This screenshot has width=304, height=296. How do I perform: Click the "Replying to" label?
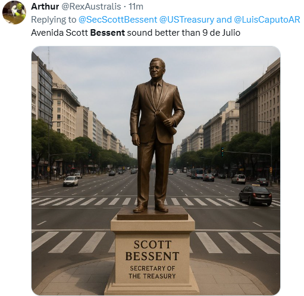(x=54, y=20)
